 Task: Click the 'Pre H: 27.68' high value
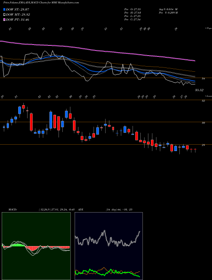[133, 13]
